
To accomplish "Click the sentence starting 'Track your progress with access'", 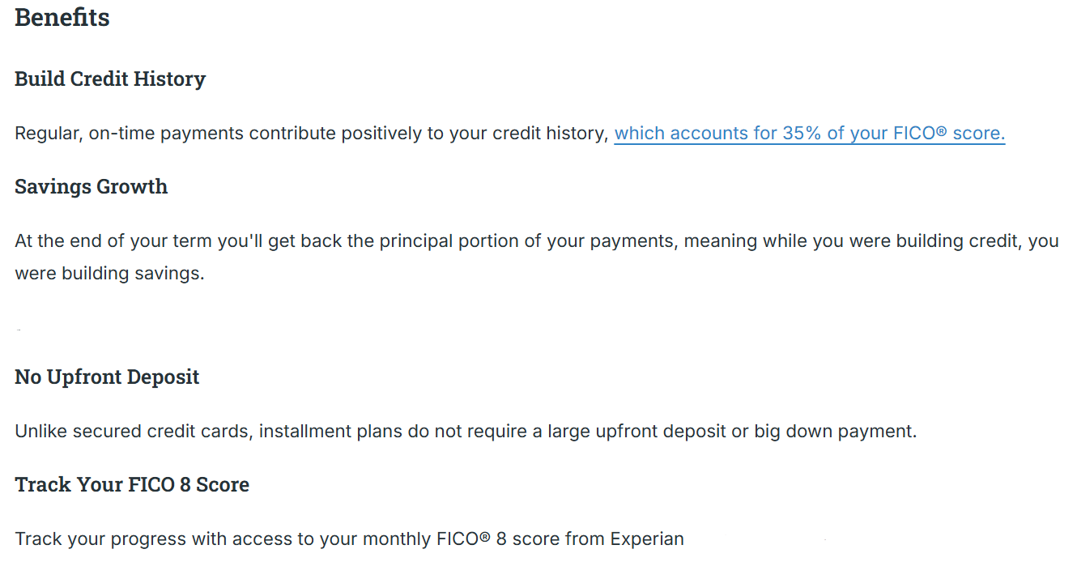I will [x=349, y=539].
